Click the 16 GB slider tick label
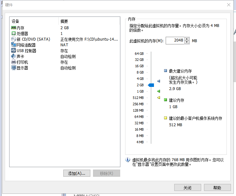Image resolution: width=236 pixels, height=196 pixels. click(139, 66)
